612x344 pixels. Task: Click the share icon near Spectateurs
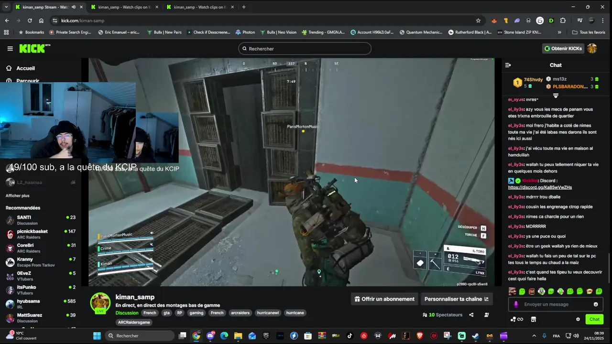pyautogui.click(x=471, y=315)
